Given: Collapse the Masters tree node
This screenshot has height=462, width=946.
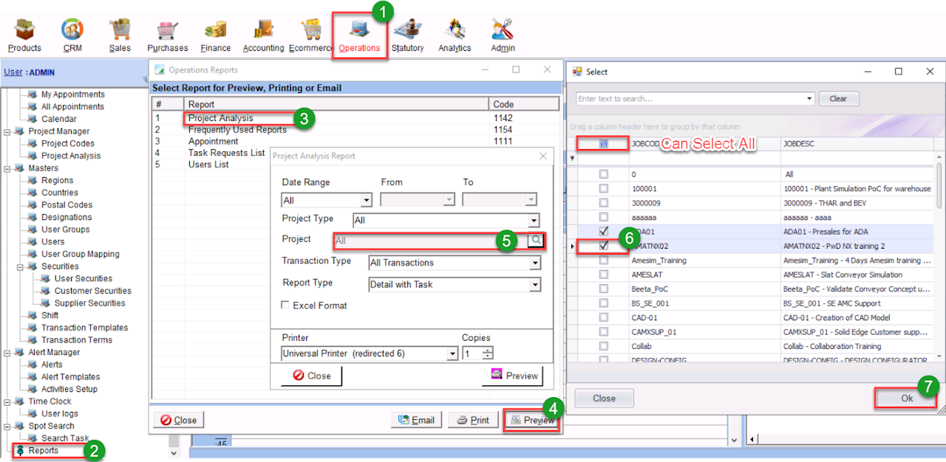Looking at the screenshot, I should click(7, 168).
